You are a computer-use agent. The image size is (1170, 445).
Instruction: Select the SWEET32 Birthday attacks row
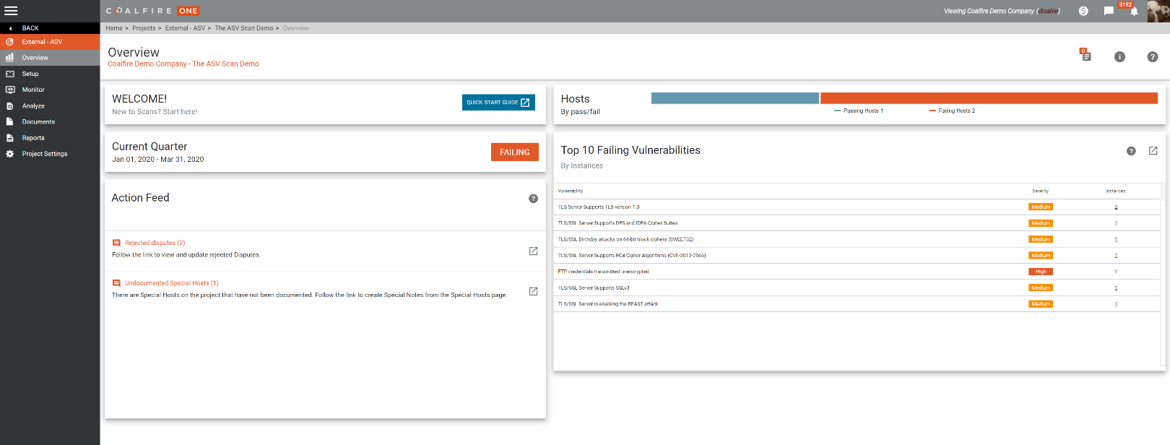click(x=858, y=239)
